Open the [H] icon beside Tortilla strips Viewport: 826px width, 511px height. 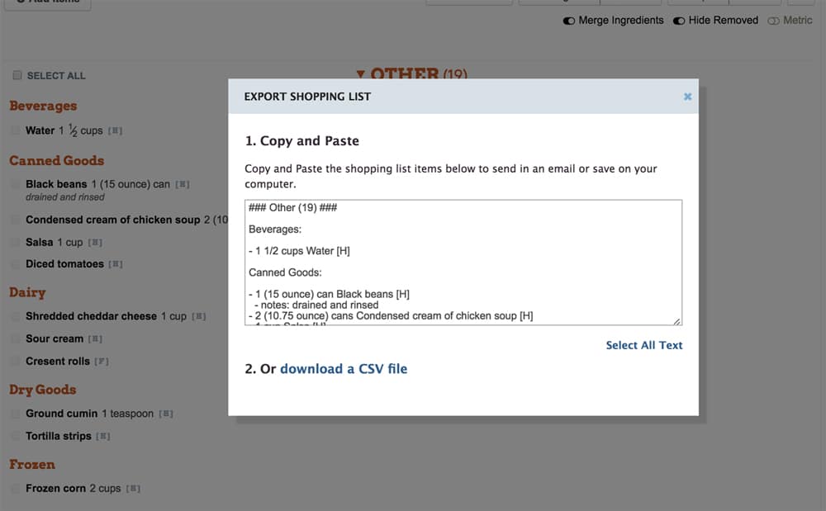pyautogui.click(x=102, y=436)
